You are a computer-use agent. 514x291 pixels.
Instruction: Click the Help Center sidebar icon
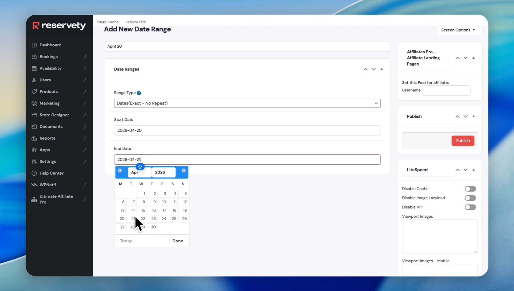pyautogui.click(x=34, y=173)
